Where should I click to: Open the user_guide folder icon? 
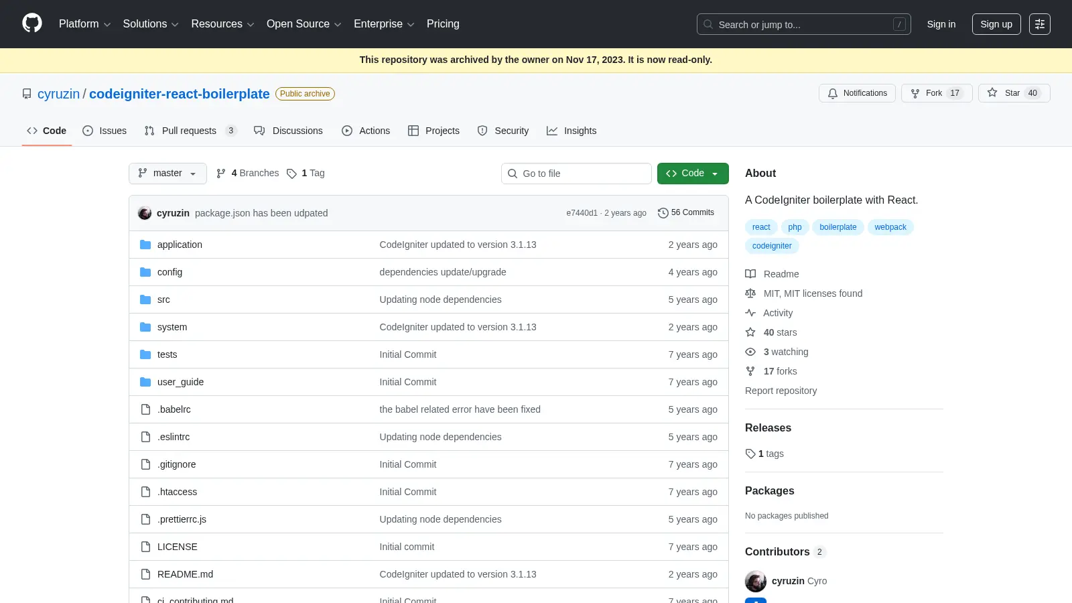145,382
